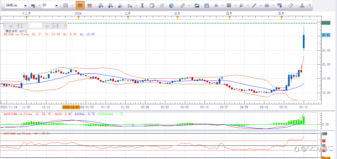The image size is (337, 159).
Task: Toggle the Ask price line button
Action: (89, 5)
